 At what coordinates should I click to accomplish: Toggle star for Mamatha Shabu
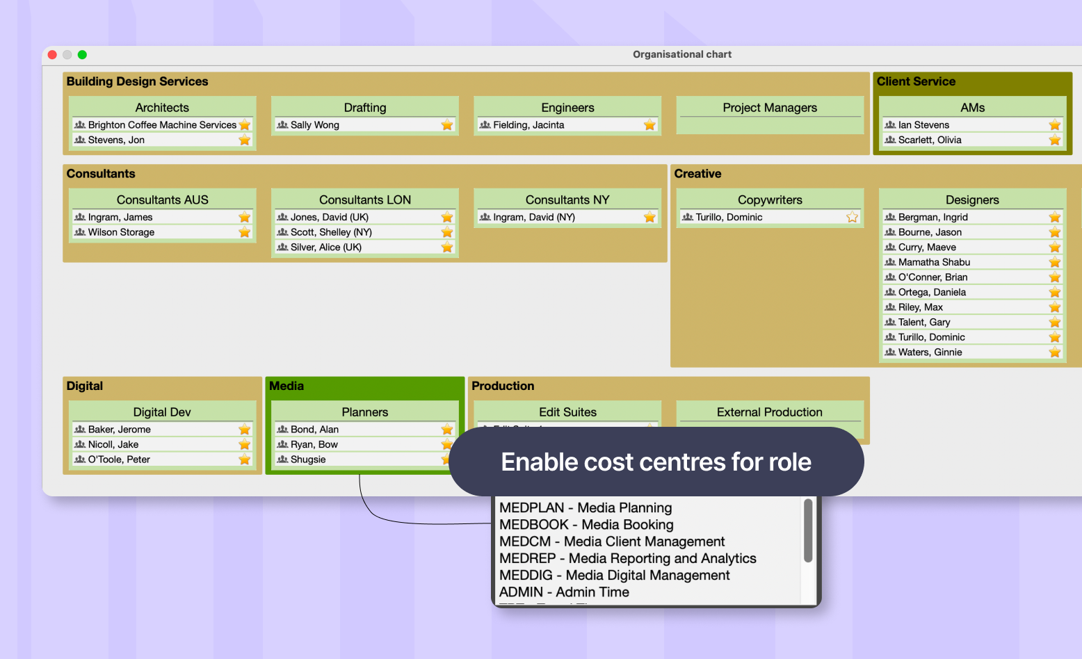[x=1055, y=262]
